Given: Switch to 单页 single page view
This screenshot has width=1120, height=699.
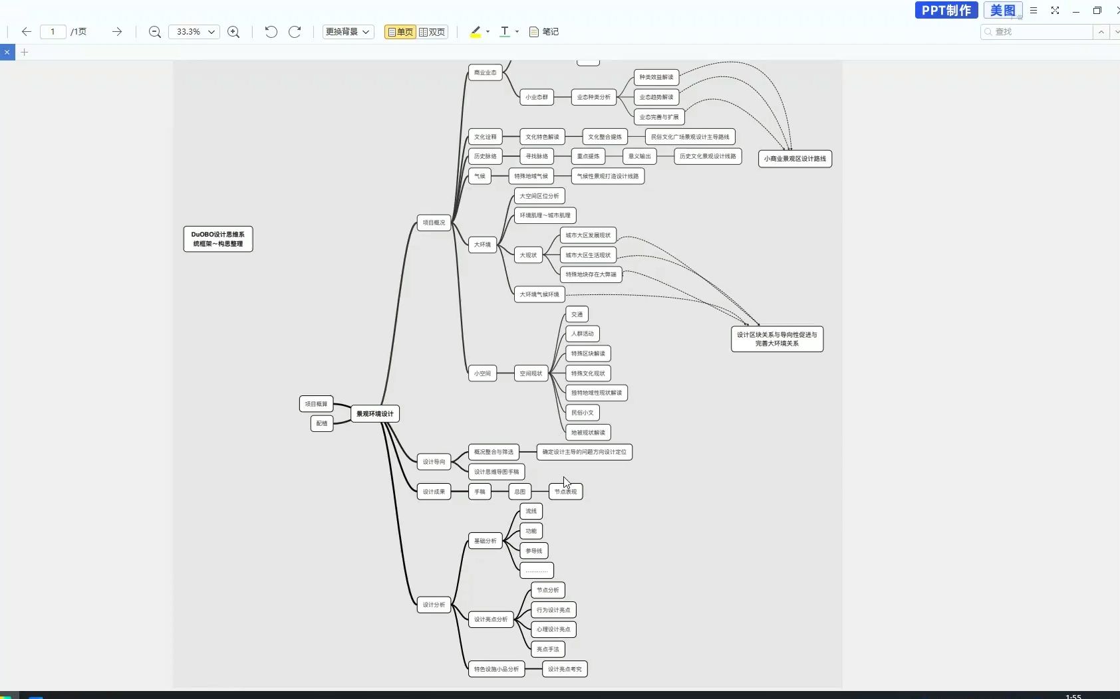Looking at the screenshot, I should click(400, 31).
